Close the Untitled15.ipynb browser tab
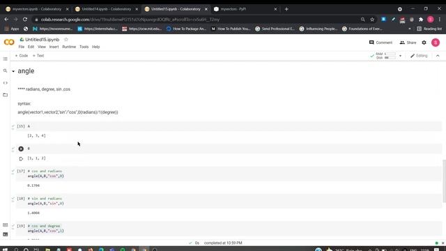This screenshot has height=251, width=446. pos(206,9)
